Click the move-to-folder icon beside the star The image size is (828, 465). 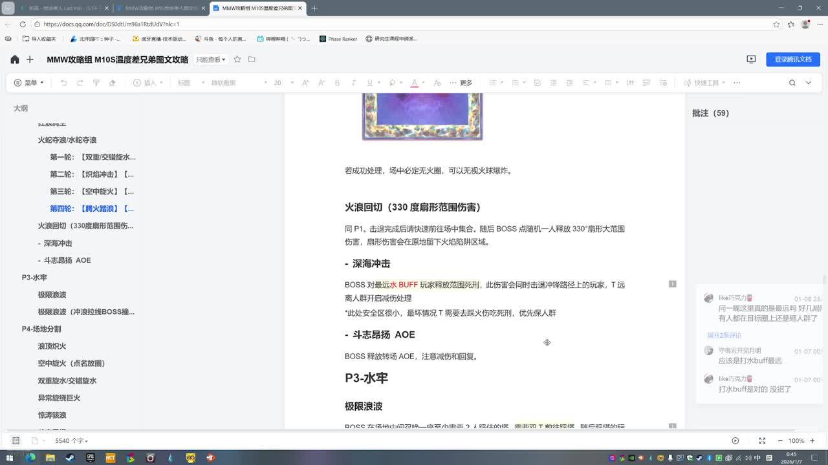coord(252,59)
